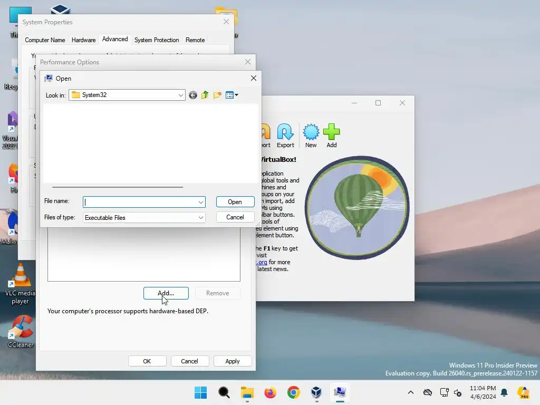The image size is (540, 405).
Task: Click the Add... button in Performance Options
Action: click(166, 293)
